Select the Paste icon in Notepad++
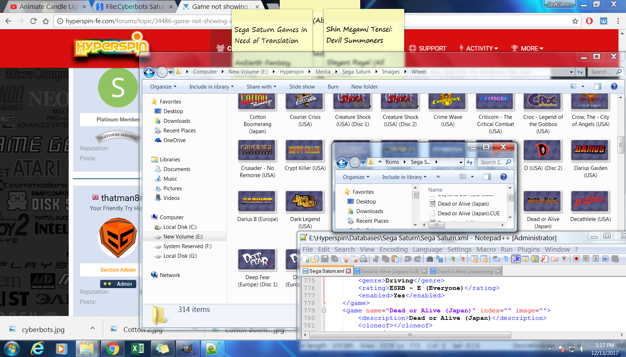Screen dimensions: 626x357 396,259
